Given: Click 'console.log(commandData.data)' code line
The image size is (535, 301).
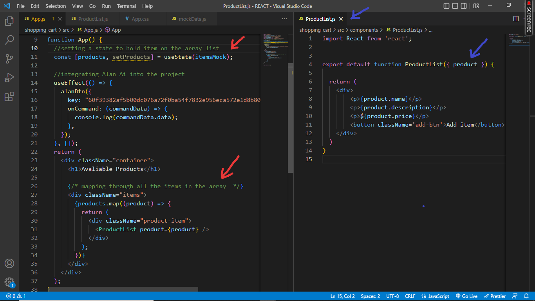Looking at the screenshot, I should (126, 117).
